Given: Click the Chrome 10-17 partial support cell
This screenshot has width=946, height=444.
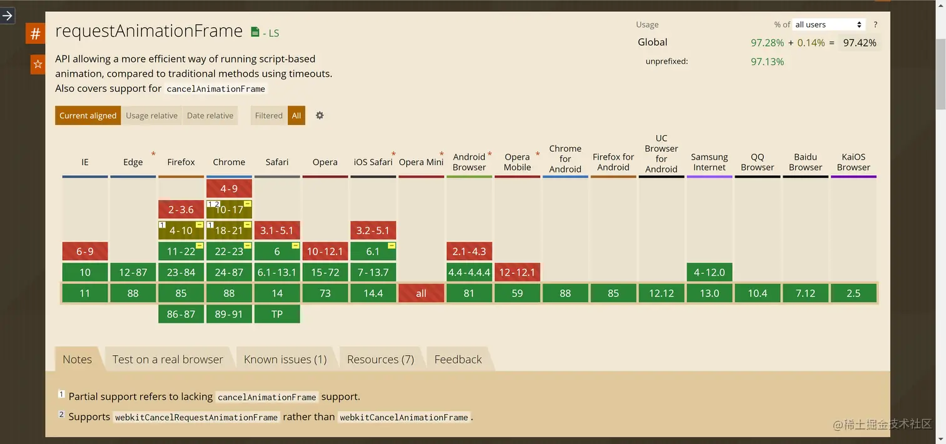Looking at the screenshot, I should pyautogui.click(x=229, y=209).
